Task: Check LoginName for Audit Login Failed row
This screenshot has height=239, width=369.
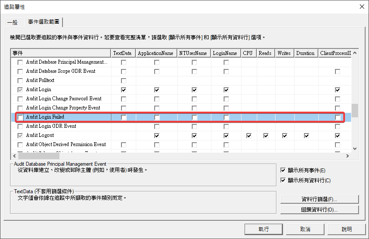Action: 226,117
